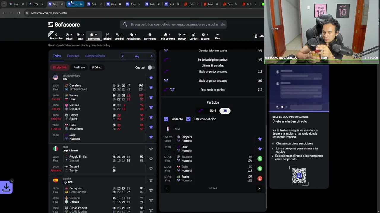Select the H2H matches filter

tap(213, 111)
